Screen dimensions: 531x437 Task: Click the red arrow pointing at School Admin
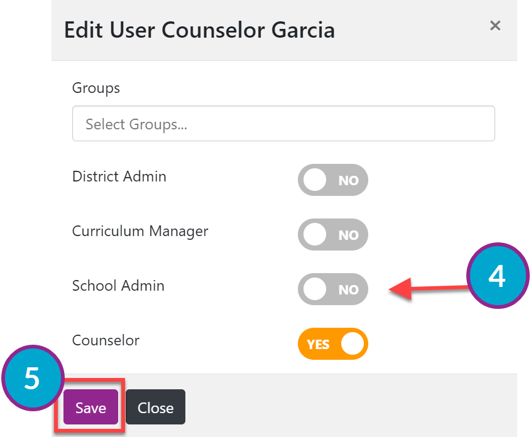(x=429, y=289)
